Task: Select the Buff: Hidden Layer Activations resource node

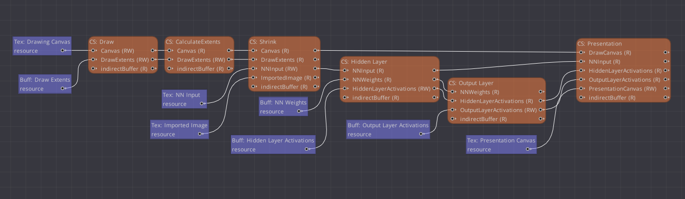Action: click(273, 144)
